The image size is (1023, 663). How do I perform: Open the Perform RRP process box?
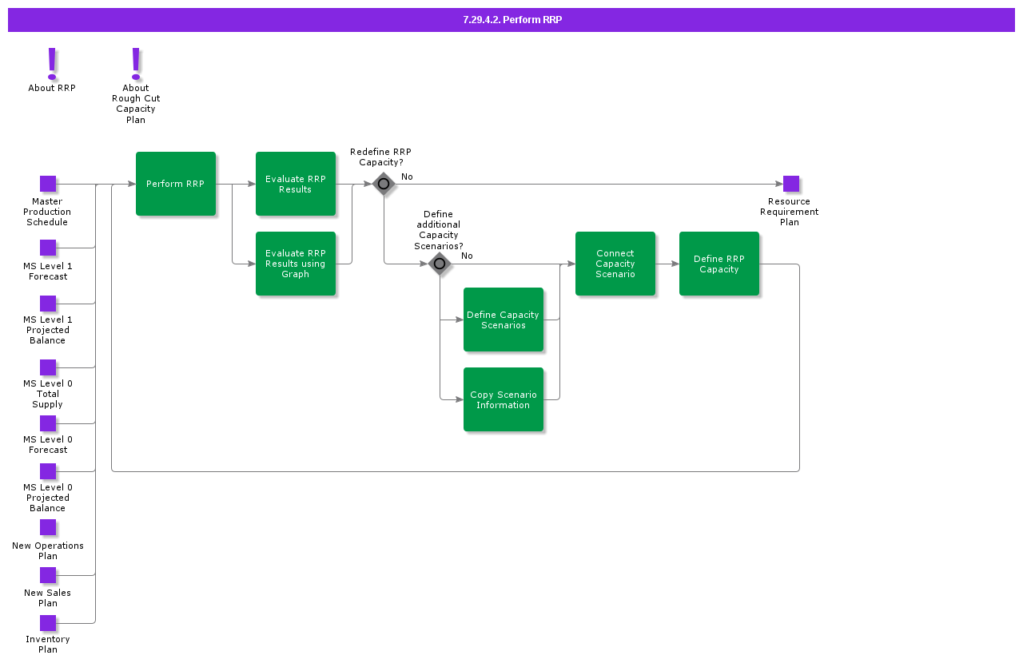(176, 184)
